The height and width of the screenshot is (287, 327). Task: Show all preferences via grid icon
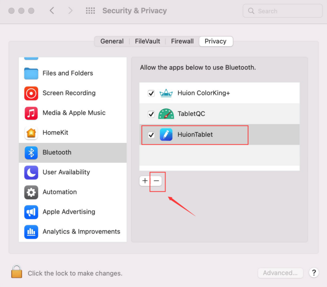pos(90,11)
